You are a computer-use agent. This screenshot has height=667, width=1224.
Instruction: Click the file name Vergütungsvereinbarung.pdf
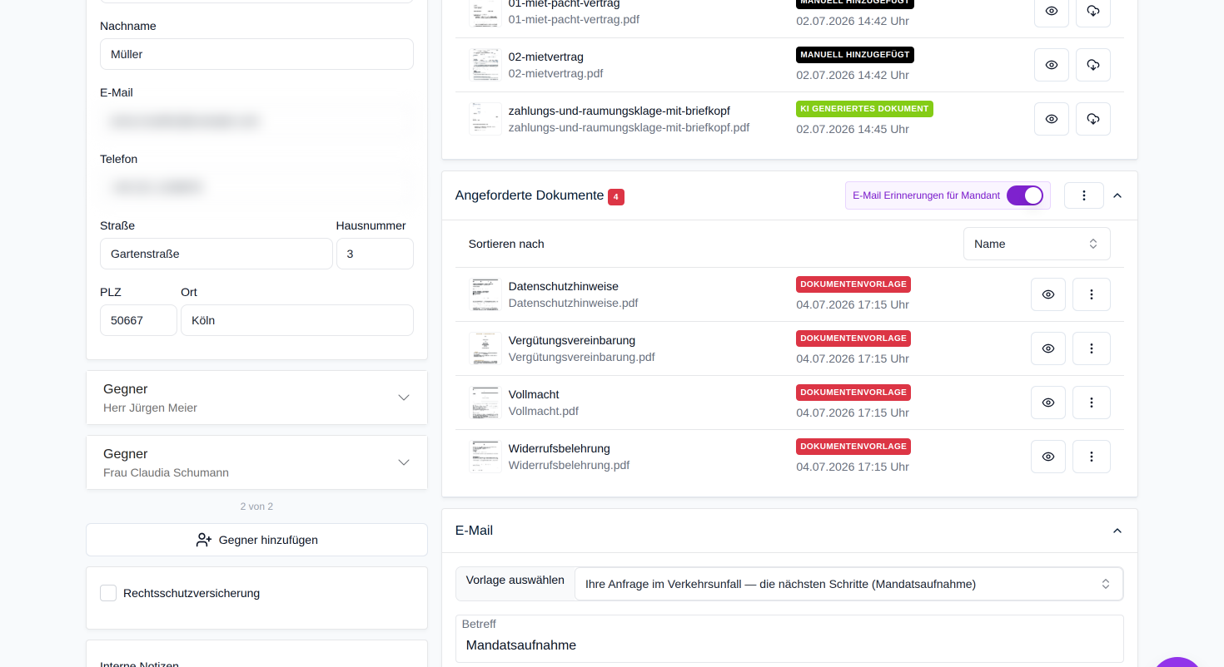tap(582, 357)
